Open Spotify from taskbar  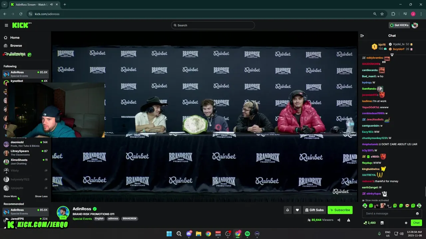(247, 234)
